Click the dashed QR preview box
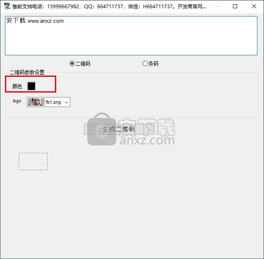The width and height of the screenshot is (264, 259). [33, 162]
